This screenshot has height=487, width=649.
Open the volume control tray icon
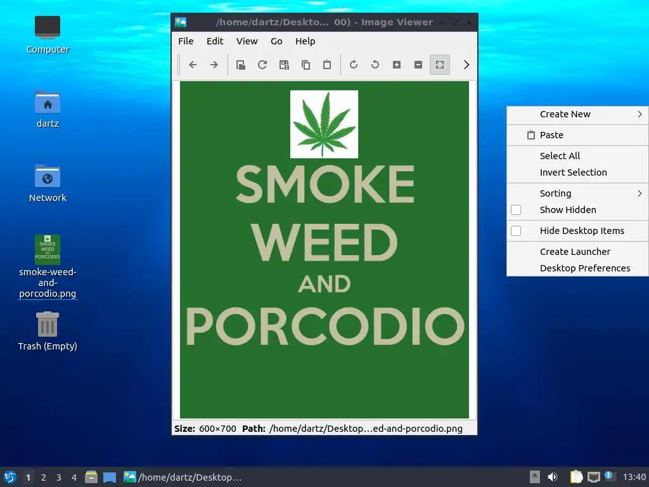pyautogui.click(x=553, y=477)
